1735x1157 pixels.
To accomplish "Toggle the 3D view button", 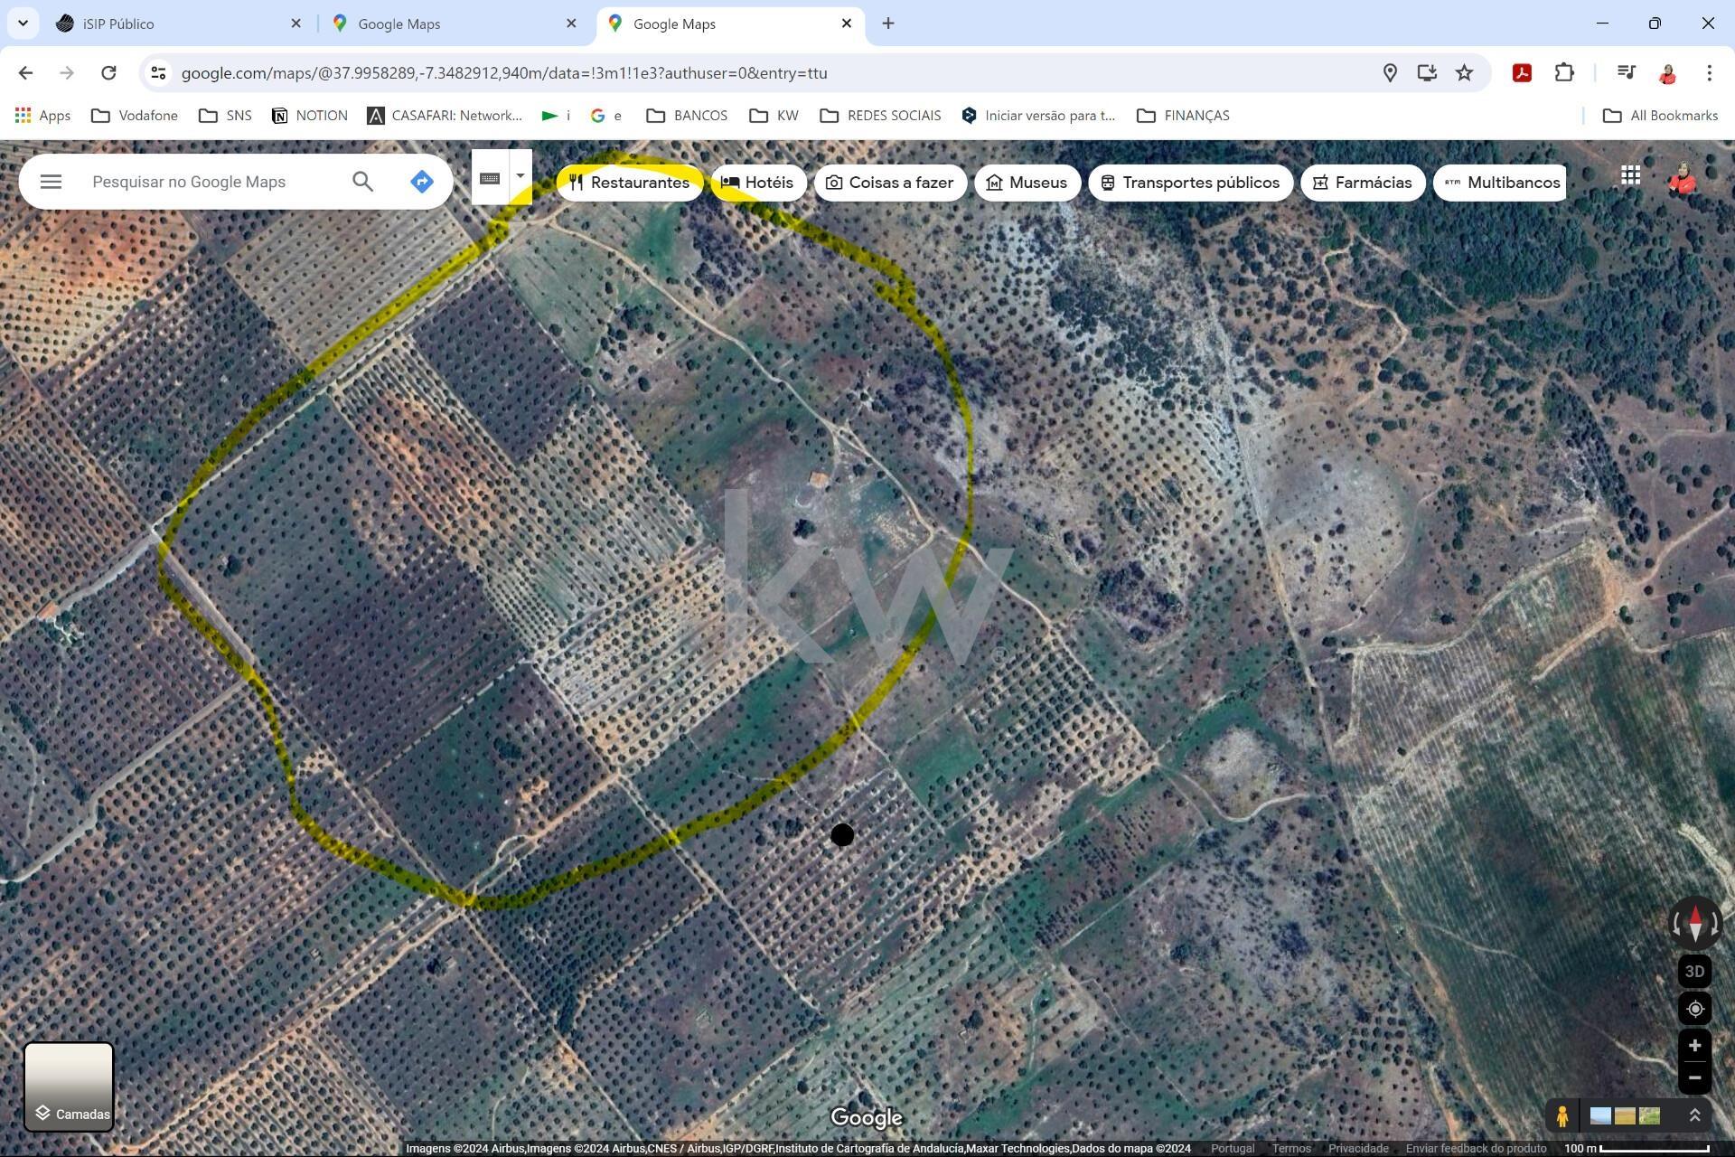I will point(1694,972).
